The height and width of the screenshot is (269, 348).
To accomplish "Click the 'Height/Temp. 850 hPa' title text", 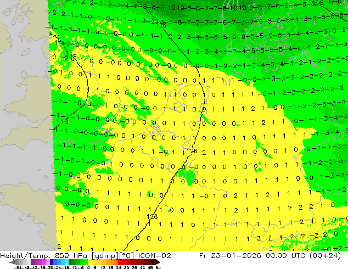I will 43,256.
